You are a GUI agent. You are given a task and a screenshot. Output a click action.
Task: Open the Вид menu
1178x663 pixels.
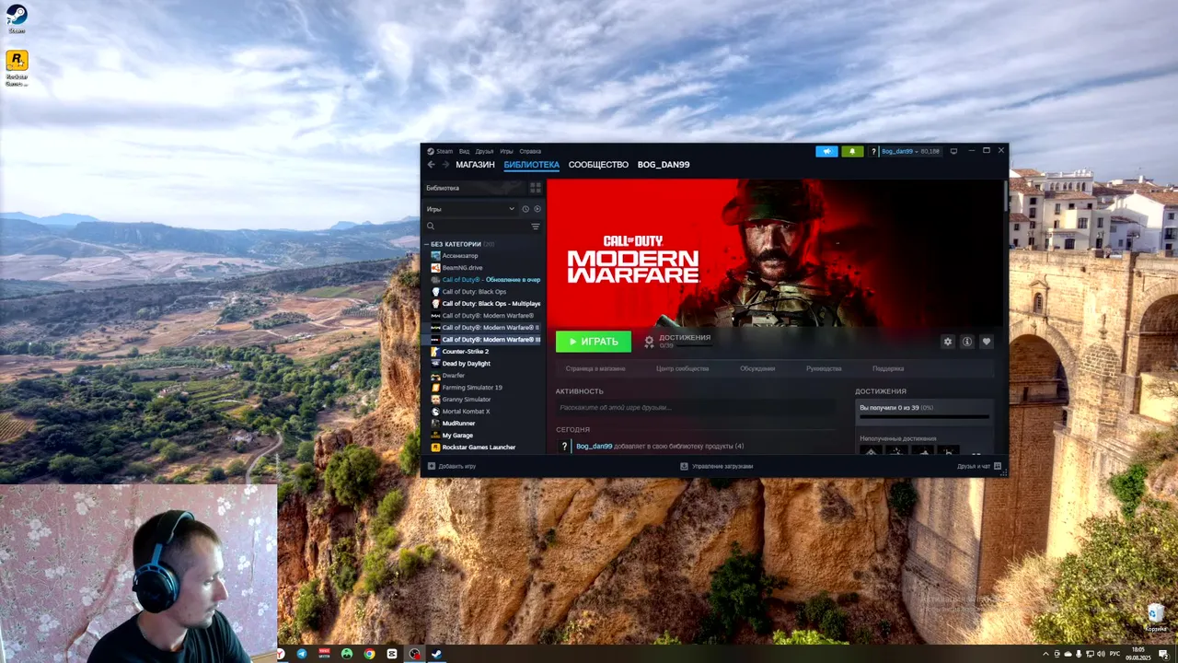coord(464,151)
